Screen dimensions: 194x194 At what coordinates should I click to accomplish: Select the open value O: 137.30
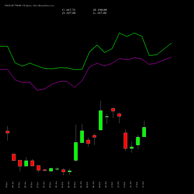[69, 13]
